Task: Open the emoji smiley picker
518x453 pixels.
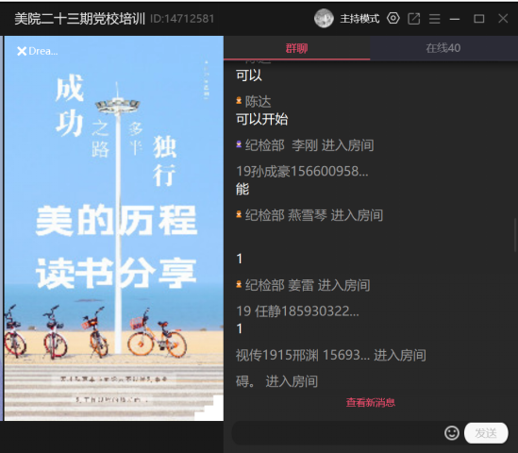Action: [x=452, y=433]
